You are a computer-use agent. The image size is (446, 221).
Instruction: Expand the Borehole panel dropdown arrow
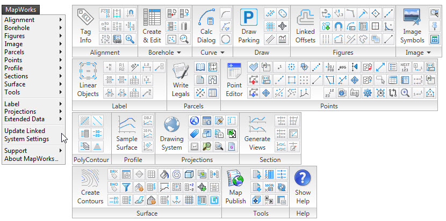point(179,53)
